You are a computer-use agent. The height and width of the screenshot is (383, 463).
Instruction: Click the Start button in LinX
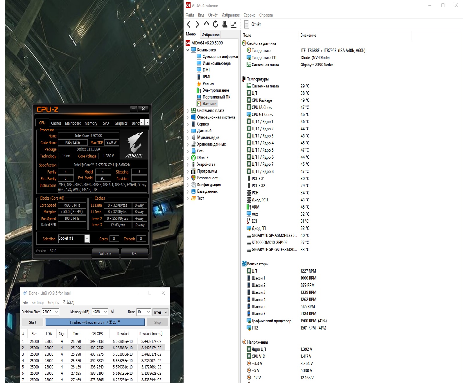pyautogui.click(x=33, y=322)
